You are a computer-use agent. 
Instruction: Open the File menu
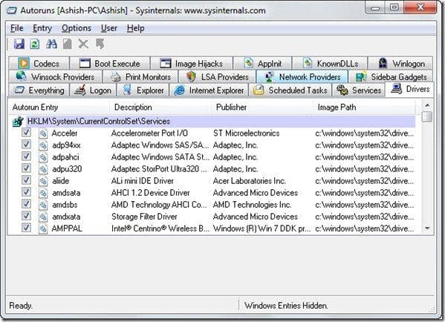(17, 28)
